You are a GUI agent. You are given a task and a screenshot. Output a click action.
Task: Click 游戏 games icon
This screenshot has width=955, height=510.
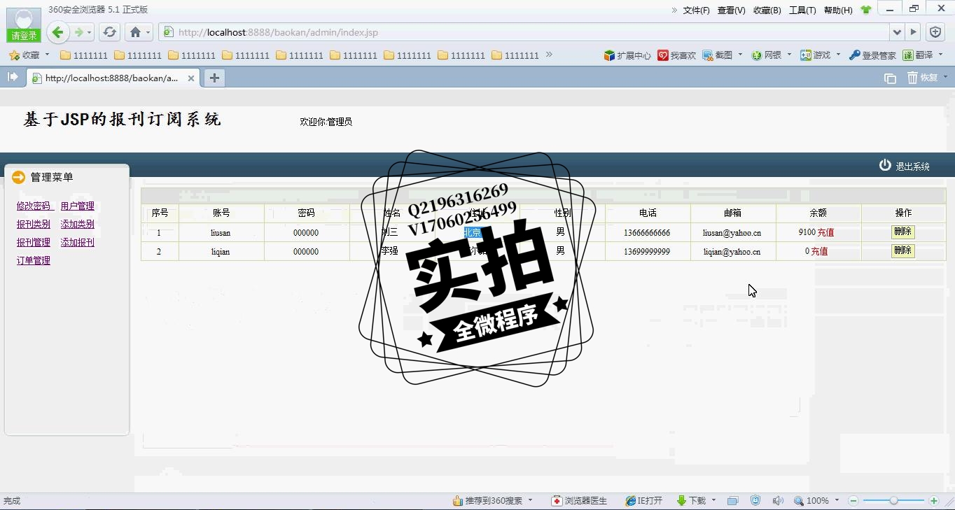[815, 55]
